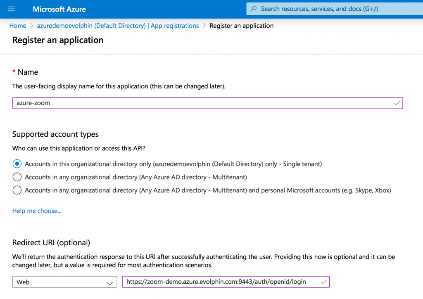
Task: Click the 'Supported account types' heading
Action: point(55,134)
